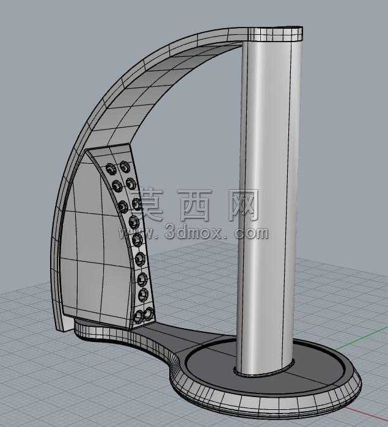
Task: Pick the perforated strip with round holes
Action: coord(127,237)
